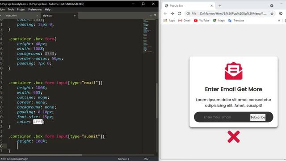This screenshot has height=161, width=286.
Task: Click the 'Enter Email Get More' heading
Action: coord(233,89)
